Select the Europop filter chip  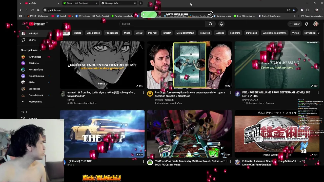(x=220, y=33)
